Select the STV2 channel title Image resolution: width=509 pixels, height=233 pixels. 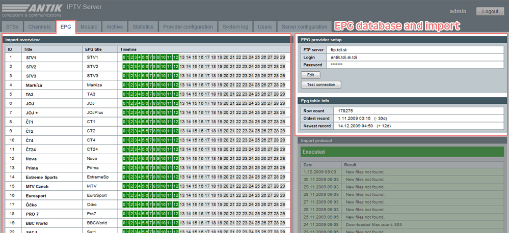click(x=31, y=67)
